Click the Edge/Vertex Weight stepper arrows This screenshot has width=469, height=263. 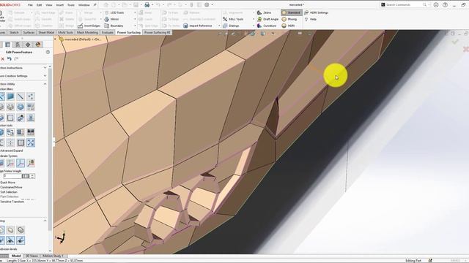point(32,176)
